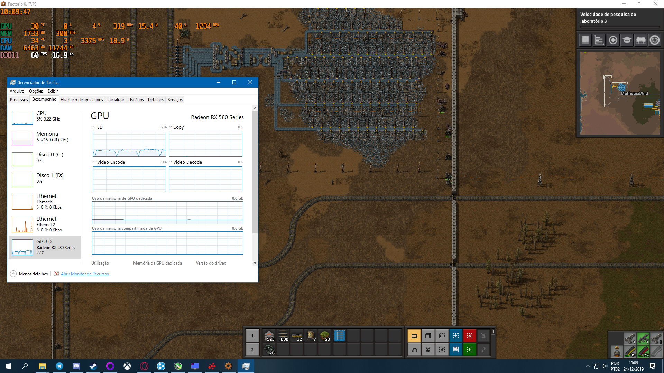Click the armor slot with helmet figure
Image resolution: width=664 pixels, height=373 pixels.
pyautogui.click(x=617, y=352)
